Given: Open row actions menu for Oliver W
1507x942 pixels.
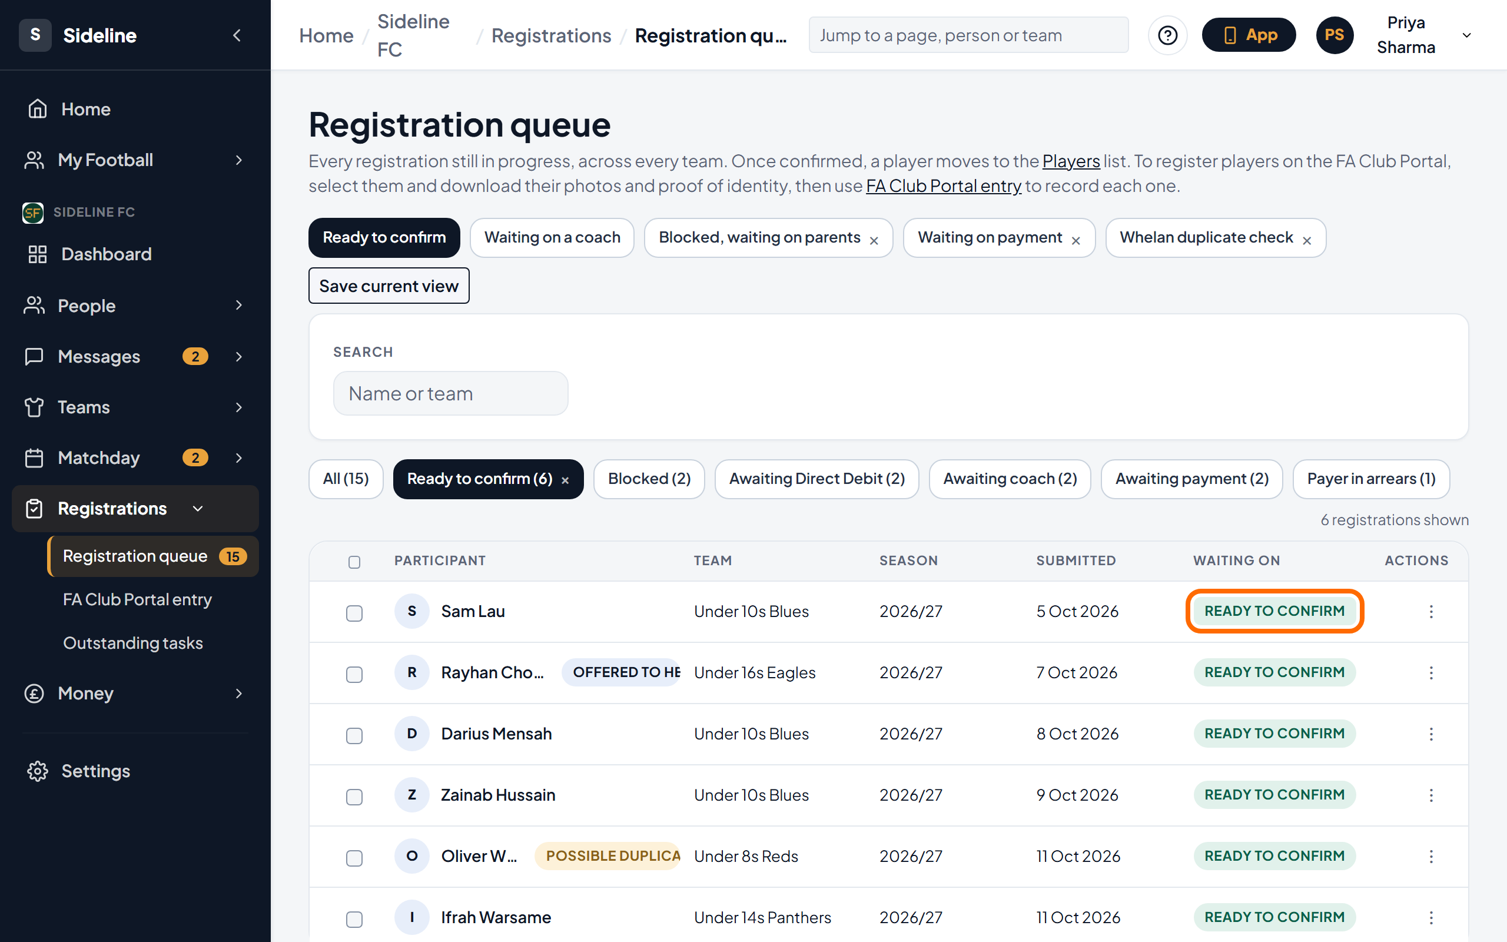Looking at the screenshot, I should pyautogui.click(x=1431, y=856).
